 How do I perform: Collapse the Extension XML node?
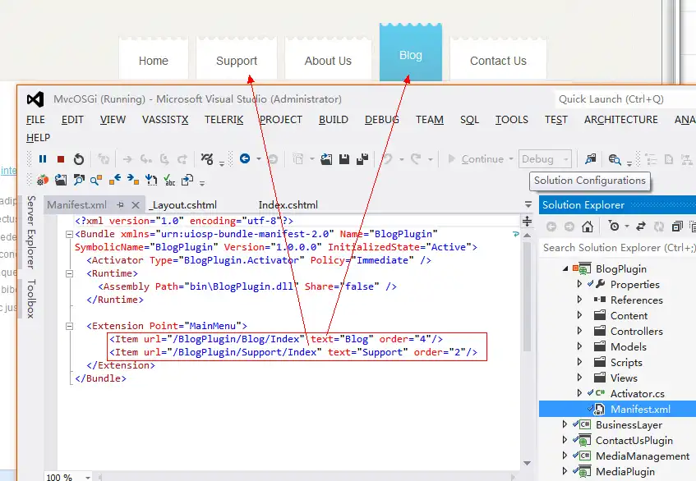click(69, 327)
